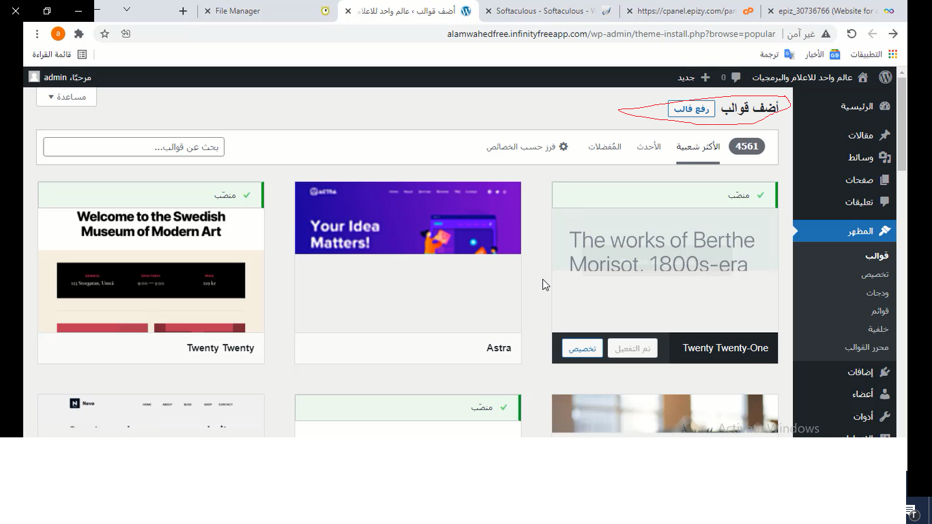Open محرر القوالب theme editor link

(867, 348)
